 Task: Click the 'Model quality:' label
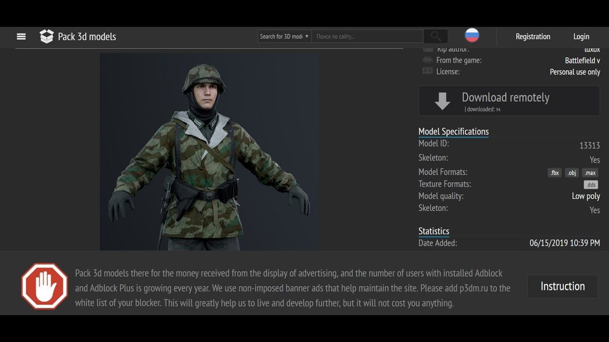[441, 196]
